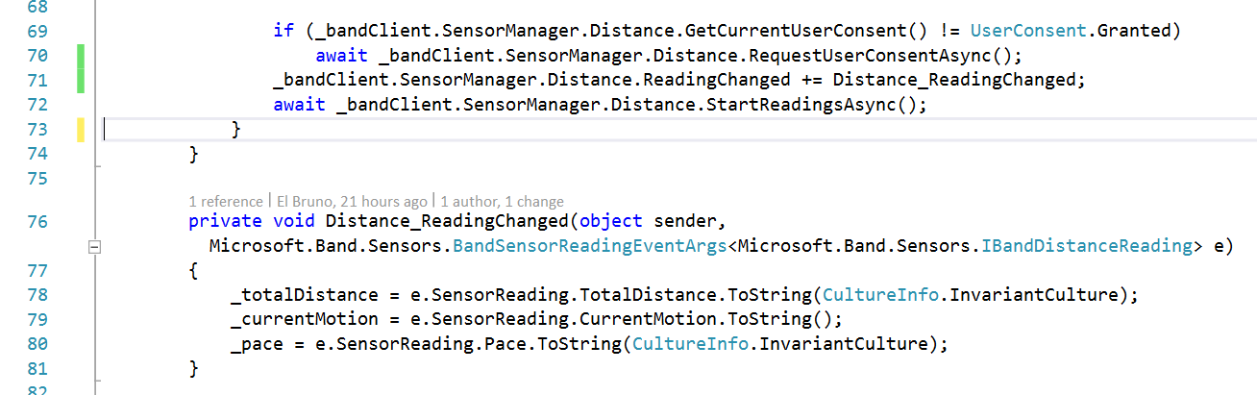Click line number 76 in the margin
1257x395 pixels.
(37, 222)
